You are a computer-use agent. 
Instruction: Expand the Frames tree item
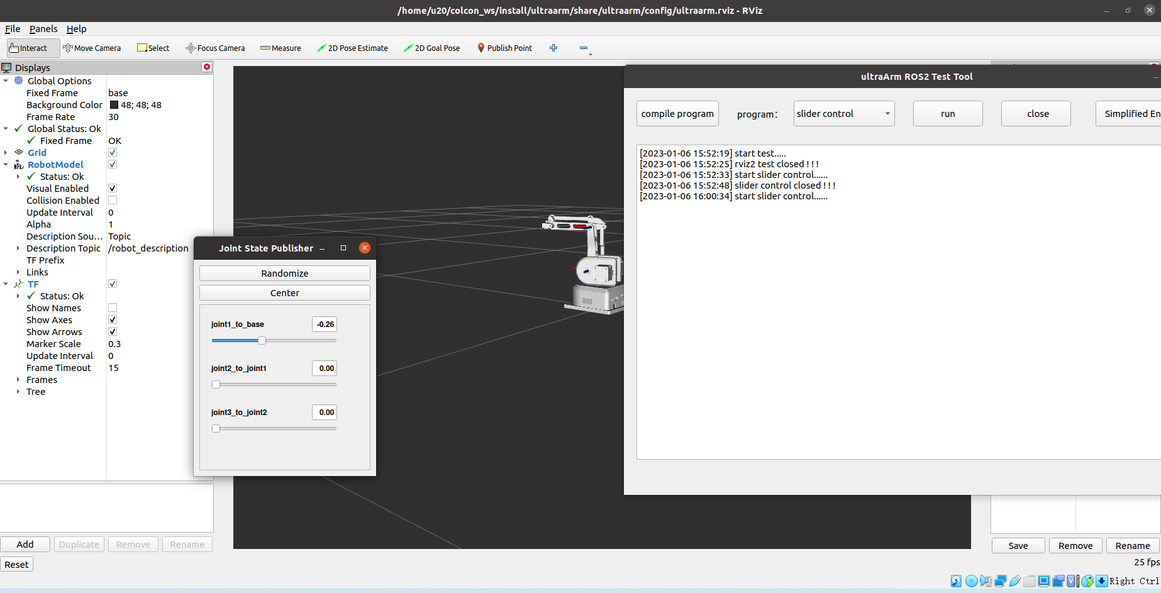coord(18,380)
